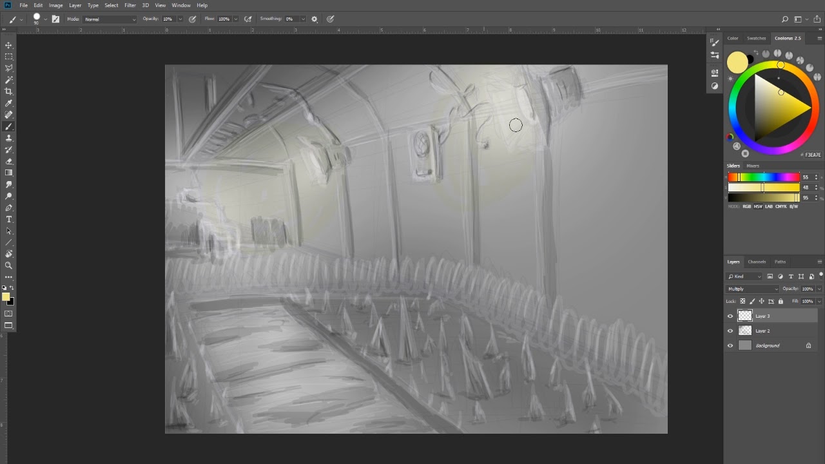This screenshot has height=464, width=825.
Task: Select the Polygonal Lasso tool
Action: (8, 68)
